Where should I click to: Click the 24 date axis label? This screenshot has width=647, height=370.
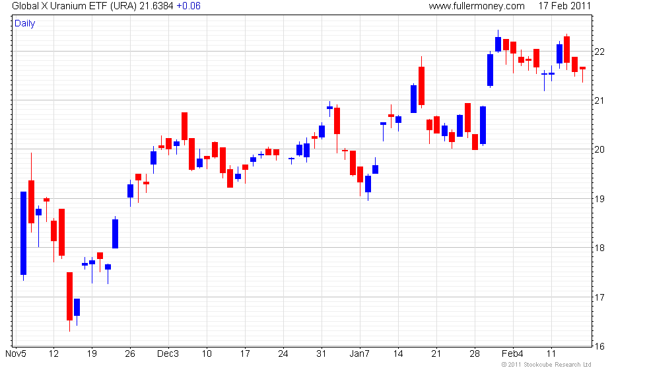[283, 354]
